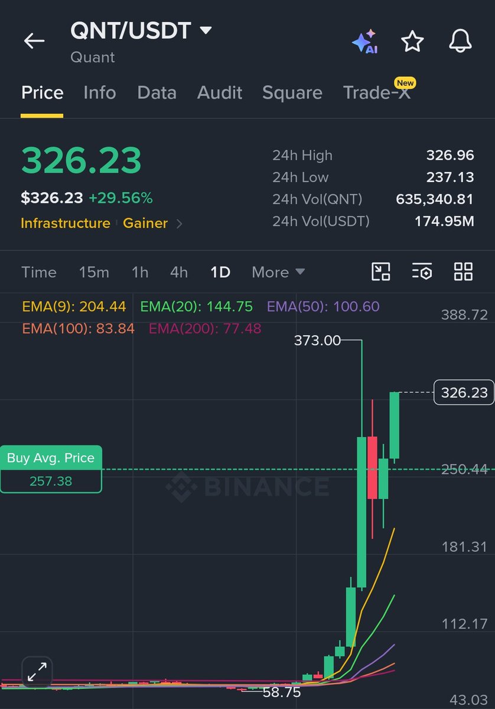Tap the 24h Vol(QNT) value
495x709 pixels.
tap(435, 199)
